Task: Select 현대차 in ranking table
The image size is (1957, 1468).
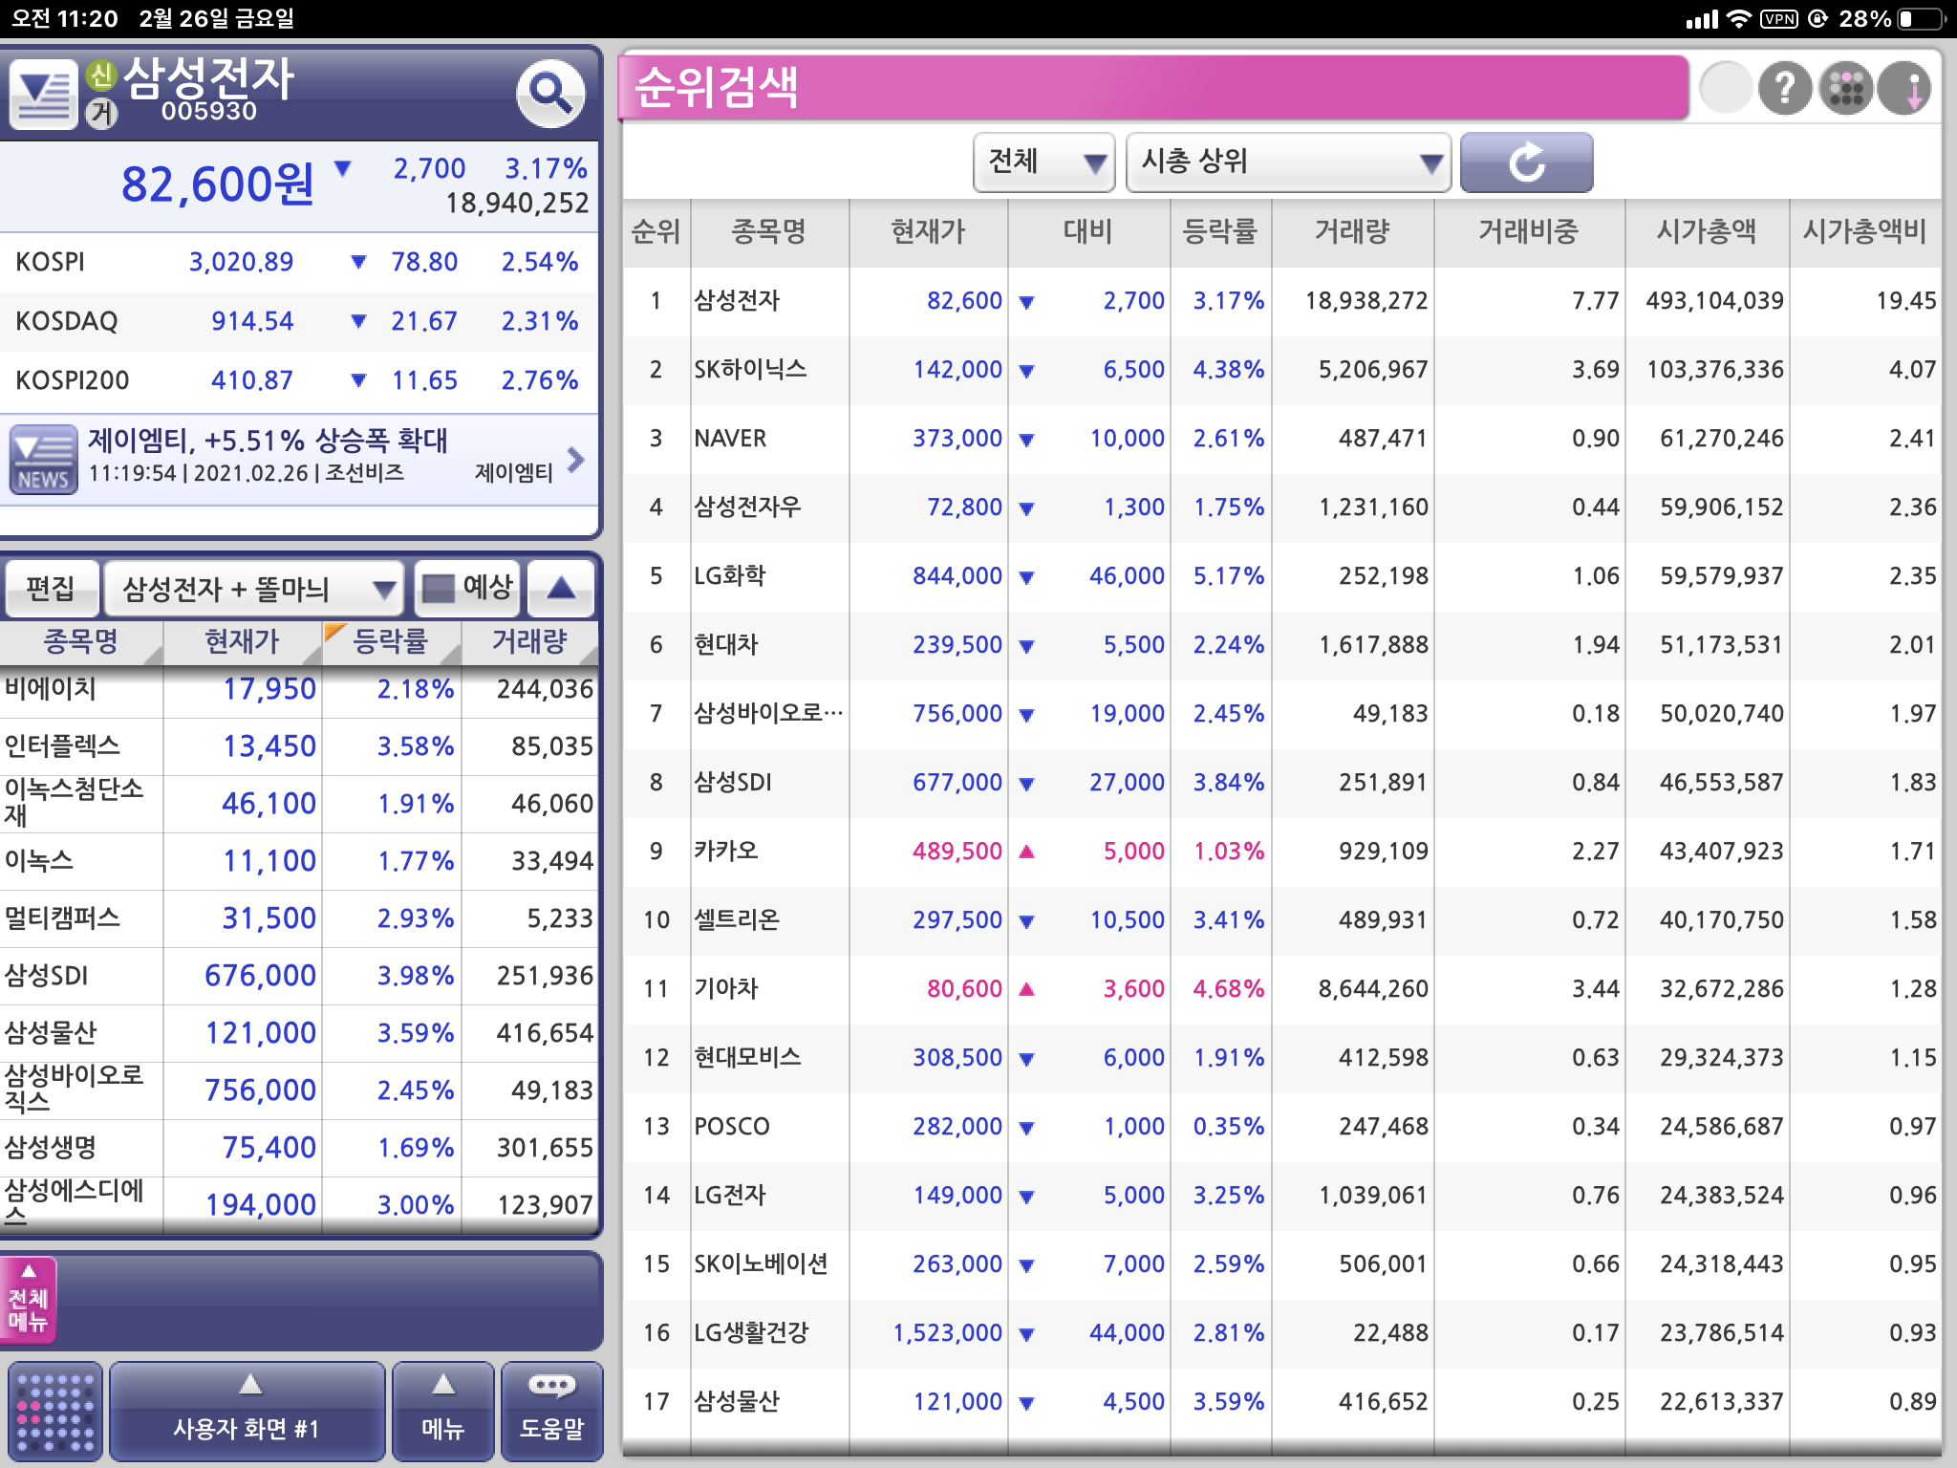Action: pos(1281,645)
